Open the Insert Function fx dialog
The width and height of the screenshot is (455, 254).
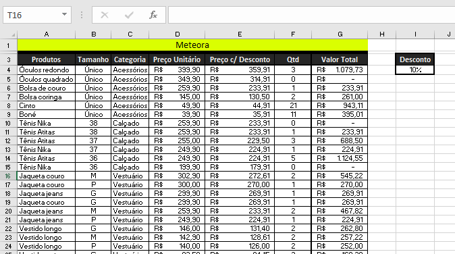coord(153,15)
